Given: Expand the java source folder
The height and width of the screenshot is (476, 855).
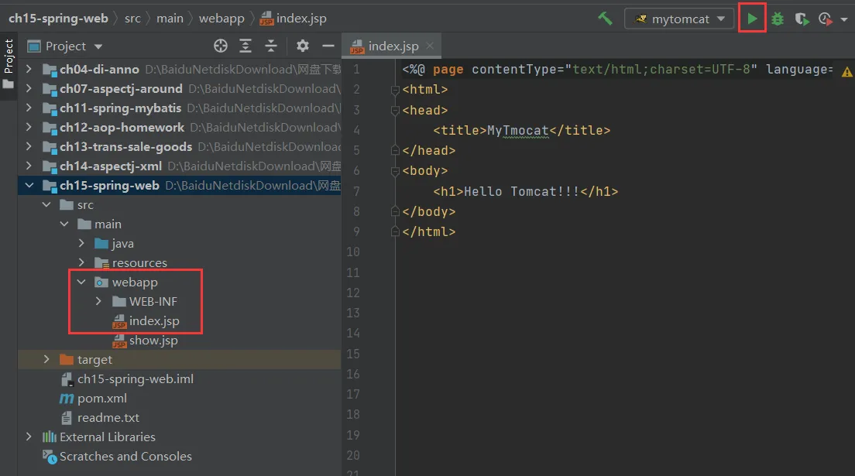Looking at the screenshot, I should (x=81, y=243).
